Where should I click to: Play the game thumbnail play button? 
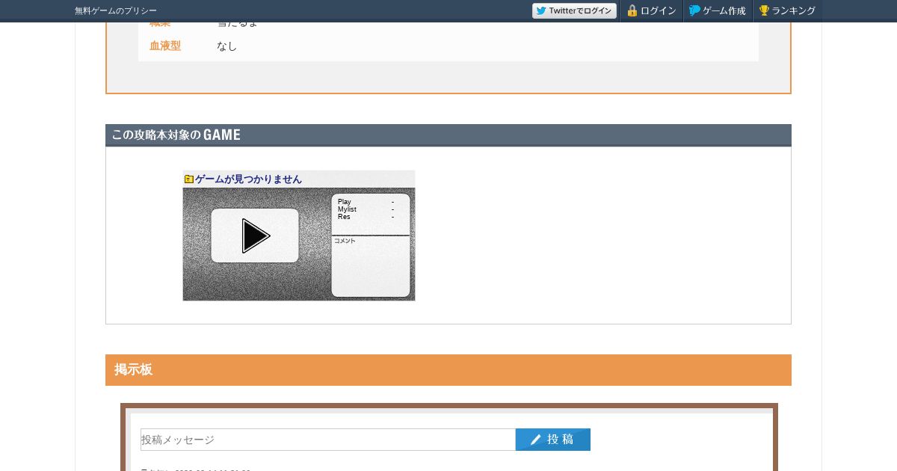coord(255,235)
